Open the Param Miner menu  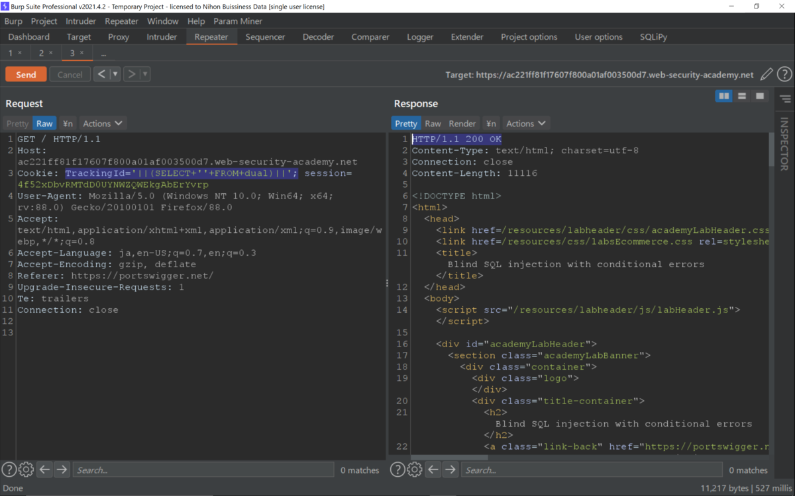238,21
